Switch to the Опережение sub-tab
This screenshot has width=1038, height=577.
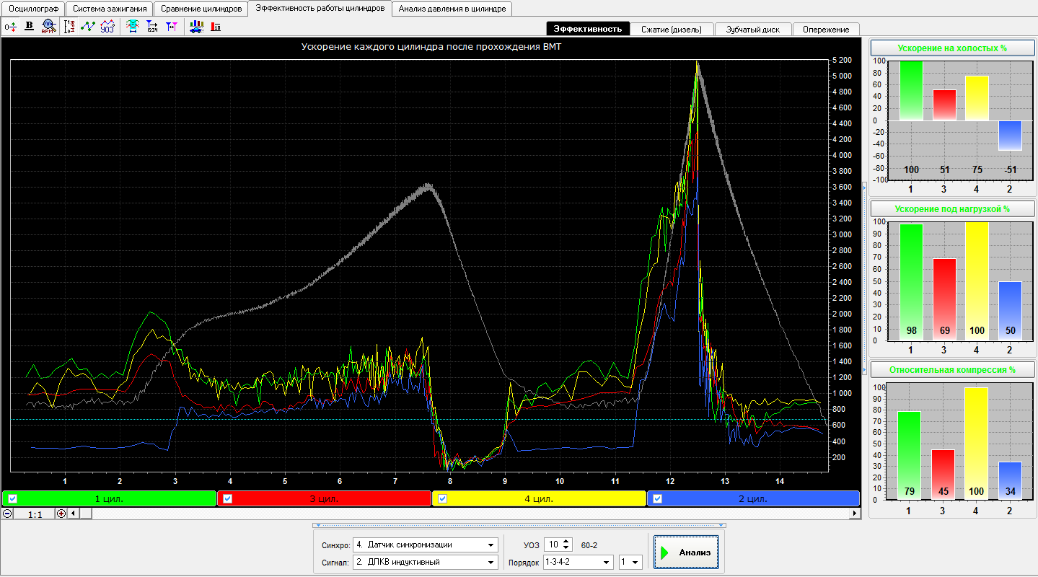(x=827, y=29)
